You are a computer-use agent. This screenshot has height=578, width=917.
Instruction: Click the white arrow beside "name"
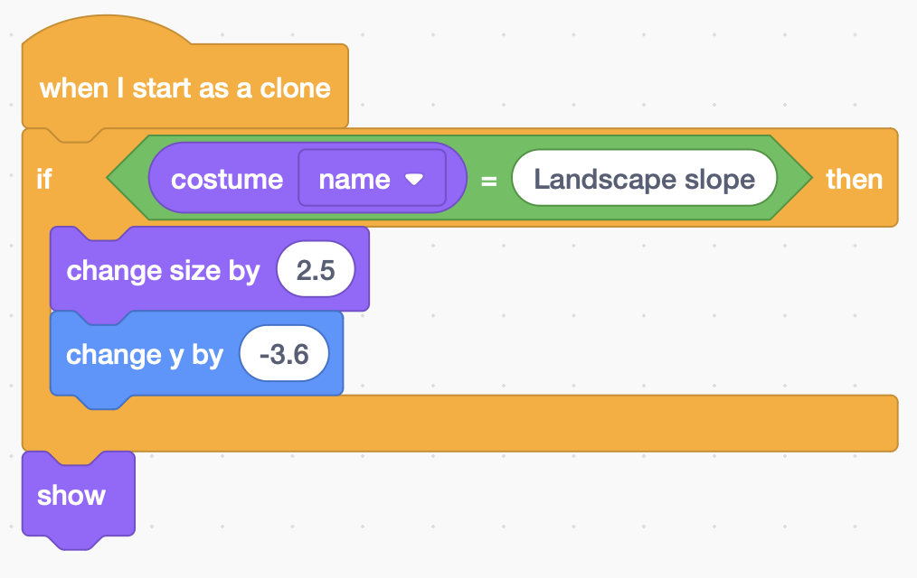click(414, 180)
